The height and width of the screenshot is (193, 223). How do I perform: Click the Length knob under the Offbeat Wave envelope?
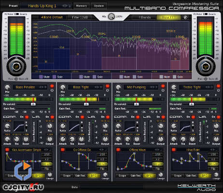click(x=161, y=175)
